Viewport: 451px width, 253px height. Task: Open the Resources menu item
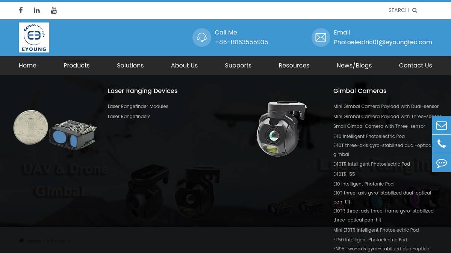click(x=294, y=66)
